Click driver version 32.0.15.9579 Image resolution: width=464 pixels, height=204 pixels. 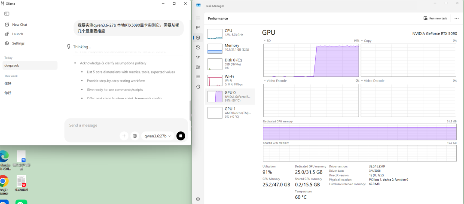point(377,167)
